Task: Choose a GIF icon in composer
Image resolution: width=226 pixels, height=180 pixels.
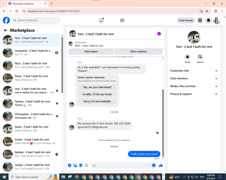Action: coord(86,166)
